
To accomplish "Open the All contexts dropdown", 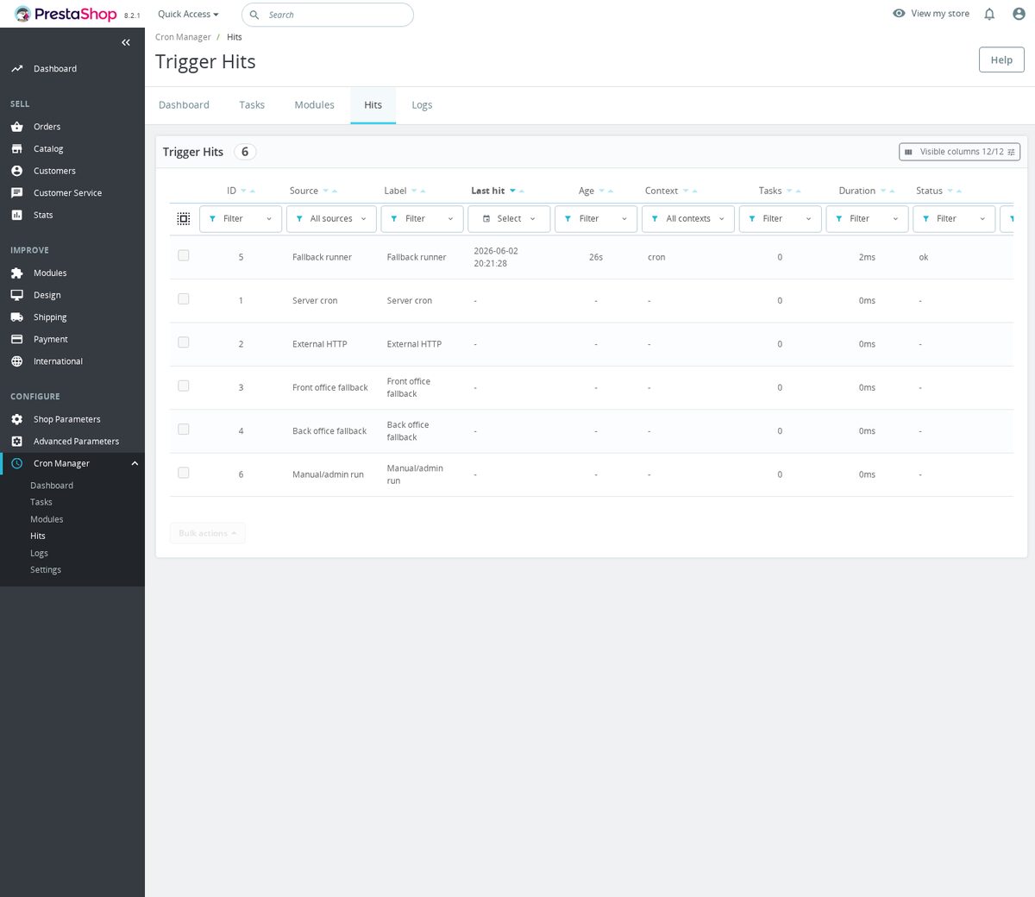I will (x=688, y=219).
